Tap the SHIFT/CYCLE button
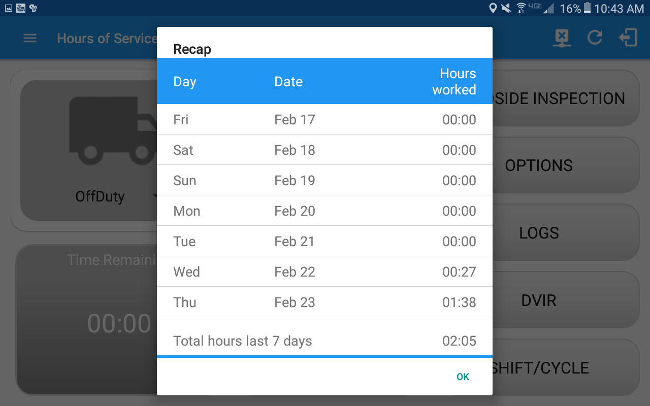This screenshot has width=650, height=406. click(564, 368)
